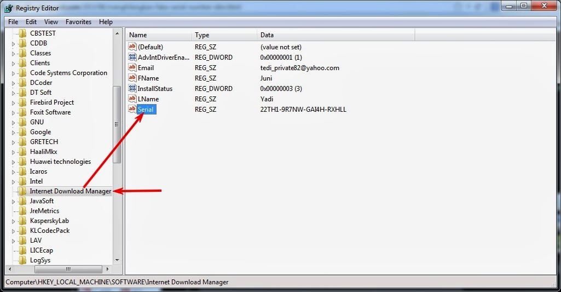Click the LICEcap folder icon
This screenshot has height=292, width=561.
click(x=22, y=250)
